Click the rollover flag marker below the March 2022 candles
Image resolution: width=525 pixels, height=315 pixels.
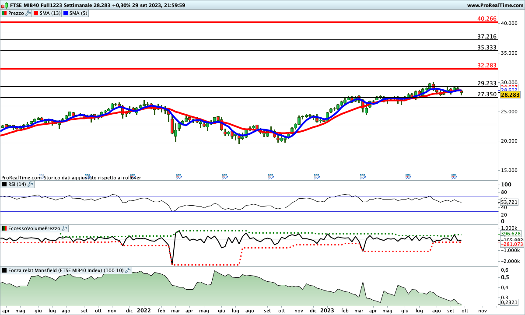click(x=178, y=177)
